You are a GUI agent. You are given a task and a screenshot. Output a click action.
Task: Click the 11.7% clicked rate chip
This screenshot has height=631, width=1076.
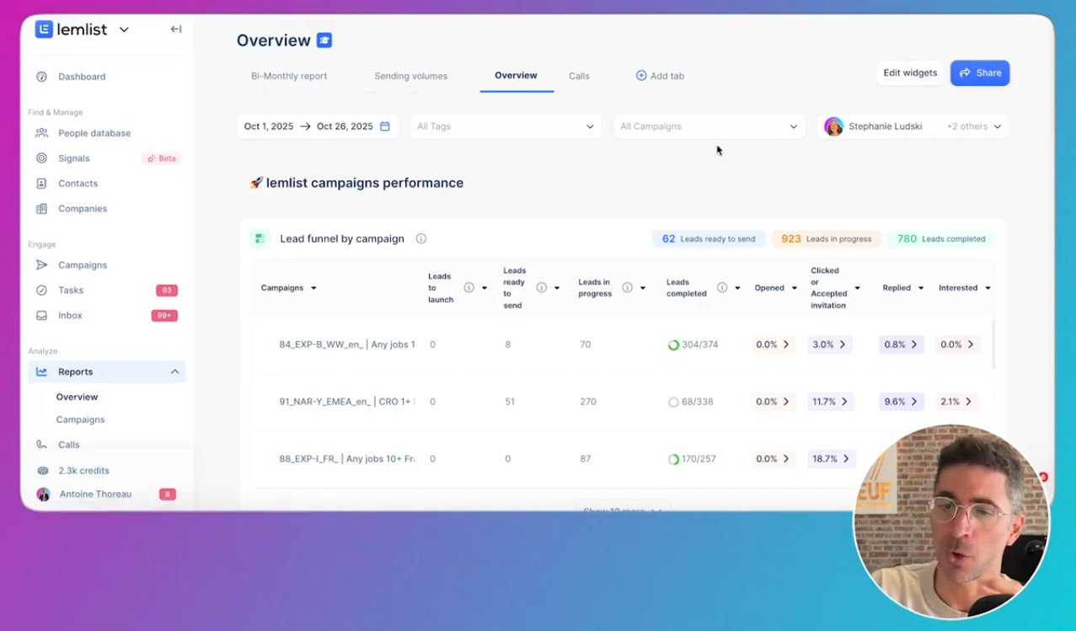831,402
